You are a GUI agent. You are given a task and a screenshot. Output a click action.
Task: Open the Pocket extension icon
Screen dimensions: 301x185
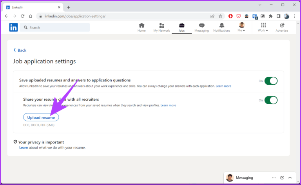(x=239, y=16)
